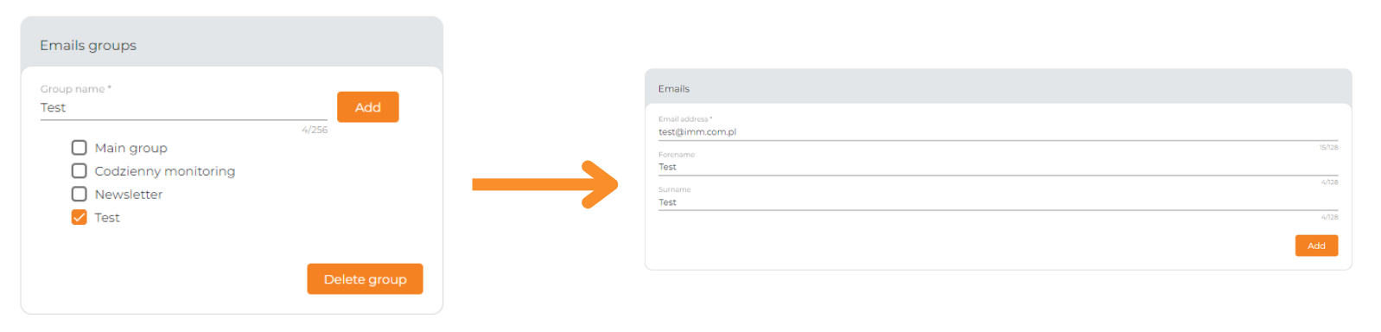Image resolution: width=1381 pixels, height=332 pixels.
Task: Enable the Codzienny monitoring checkbox
Action: (79, 171)
